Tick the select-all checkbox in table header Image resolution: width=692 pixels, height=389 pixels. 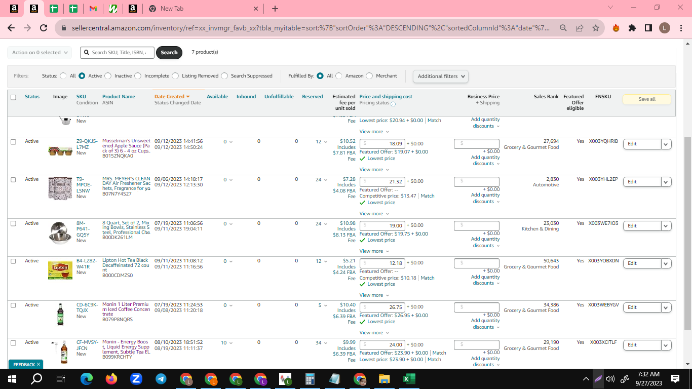13,97
